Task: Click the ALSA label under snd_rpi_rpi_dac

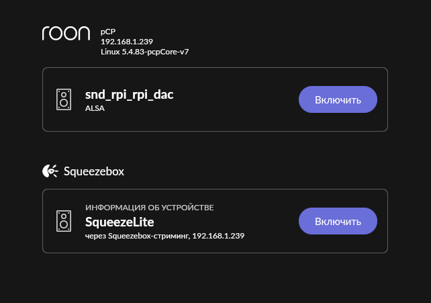Action: coord(95,108)
